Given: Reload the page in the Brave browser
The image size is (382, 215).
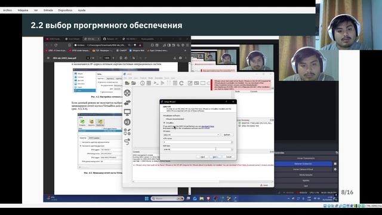Looking at the screenshot, I should click(x=56, y=45).
